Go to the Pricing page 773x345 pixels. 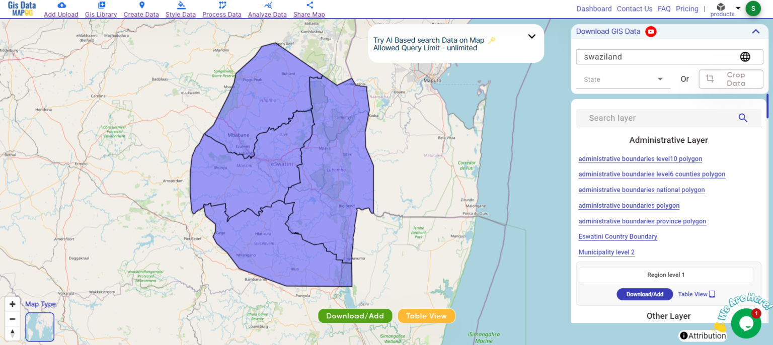point(687,9)
